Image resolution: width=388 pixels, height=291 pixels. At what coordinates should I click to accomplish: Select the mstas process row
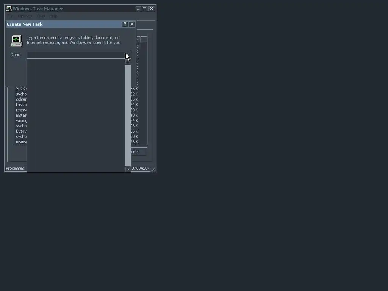[x=21, y=115]
